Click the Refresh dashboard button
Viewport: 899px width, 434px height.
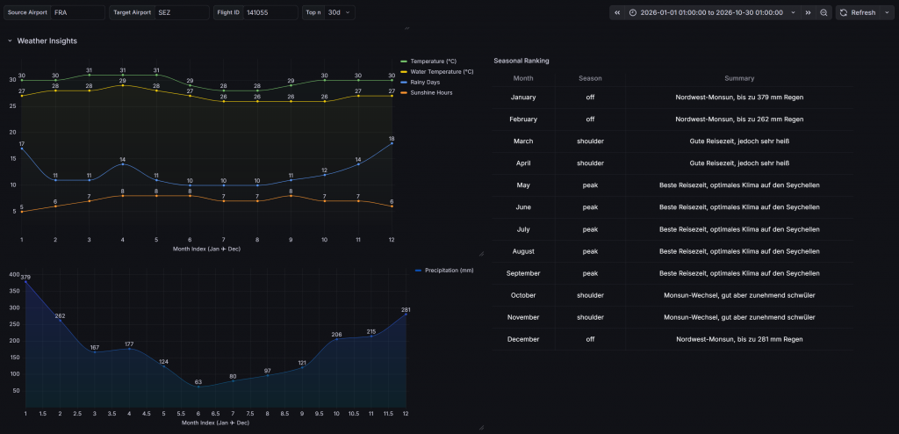(x=857, y=13)
